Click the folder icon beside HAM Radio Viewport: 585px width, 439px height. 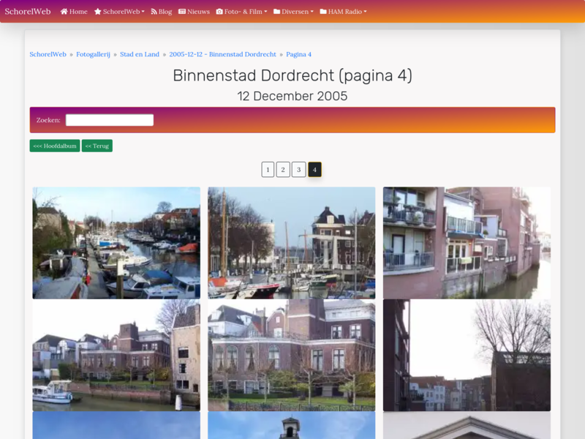[x=323, y=12]
